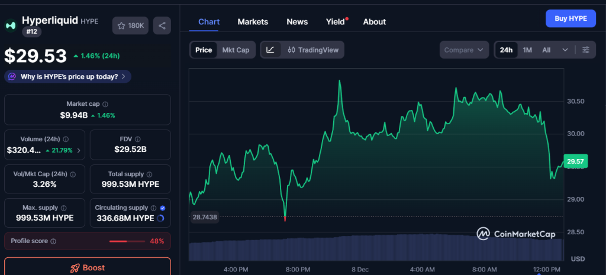Switch to TradingView candlestick chart
This screenshot has width=606, height=275.
pyautogui.click(x=314, y=50)
